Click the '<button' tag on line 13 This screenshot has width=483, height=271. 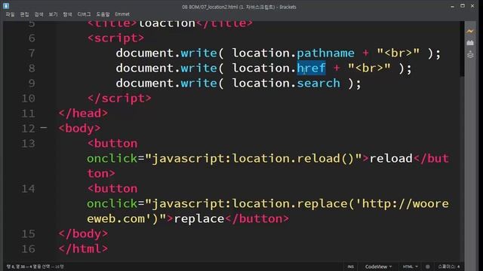pyautogui.click(x=112, y=144)
